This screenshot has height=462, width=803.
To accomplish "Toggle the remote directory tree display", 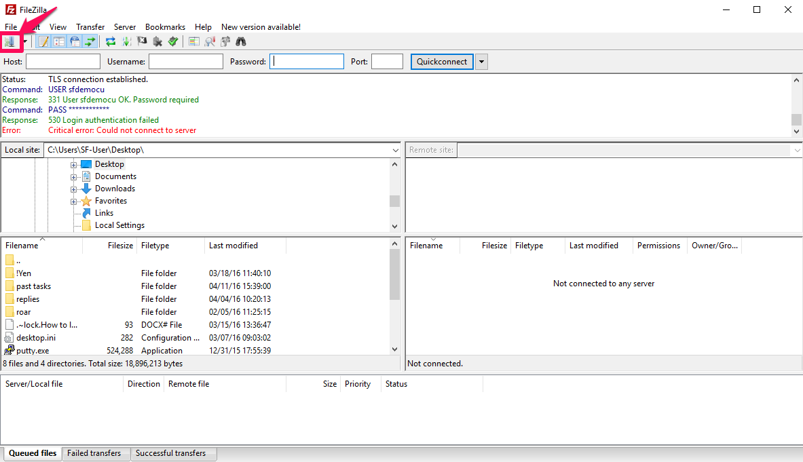I will coord(75,41).
